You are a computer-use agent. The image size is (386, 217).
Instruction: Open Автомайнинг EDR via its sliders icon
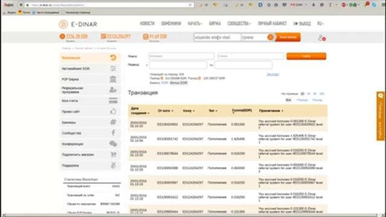(113, 68)
